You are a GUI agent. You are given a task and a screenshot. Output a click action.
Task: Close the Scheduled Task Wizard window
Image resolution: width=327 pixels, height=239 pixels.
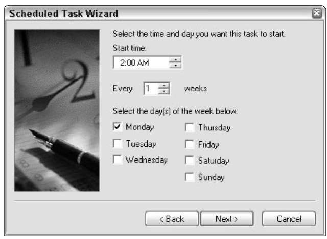coord(317,14)
